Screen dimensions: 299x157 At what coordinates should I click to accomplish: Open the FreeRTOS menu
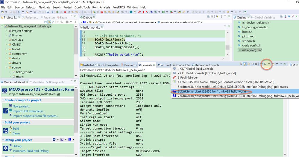119,7
